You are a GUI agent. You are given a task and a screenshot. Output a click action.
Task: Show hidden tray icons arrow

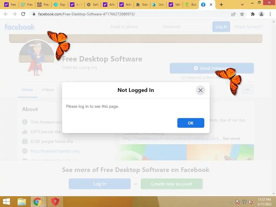coord(231,202)
